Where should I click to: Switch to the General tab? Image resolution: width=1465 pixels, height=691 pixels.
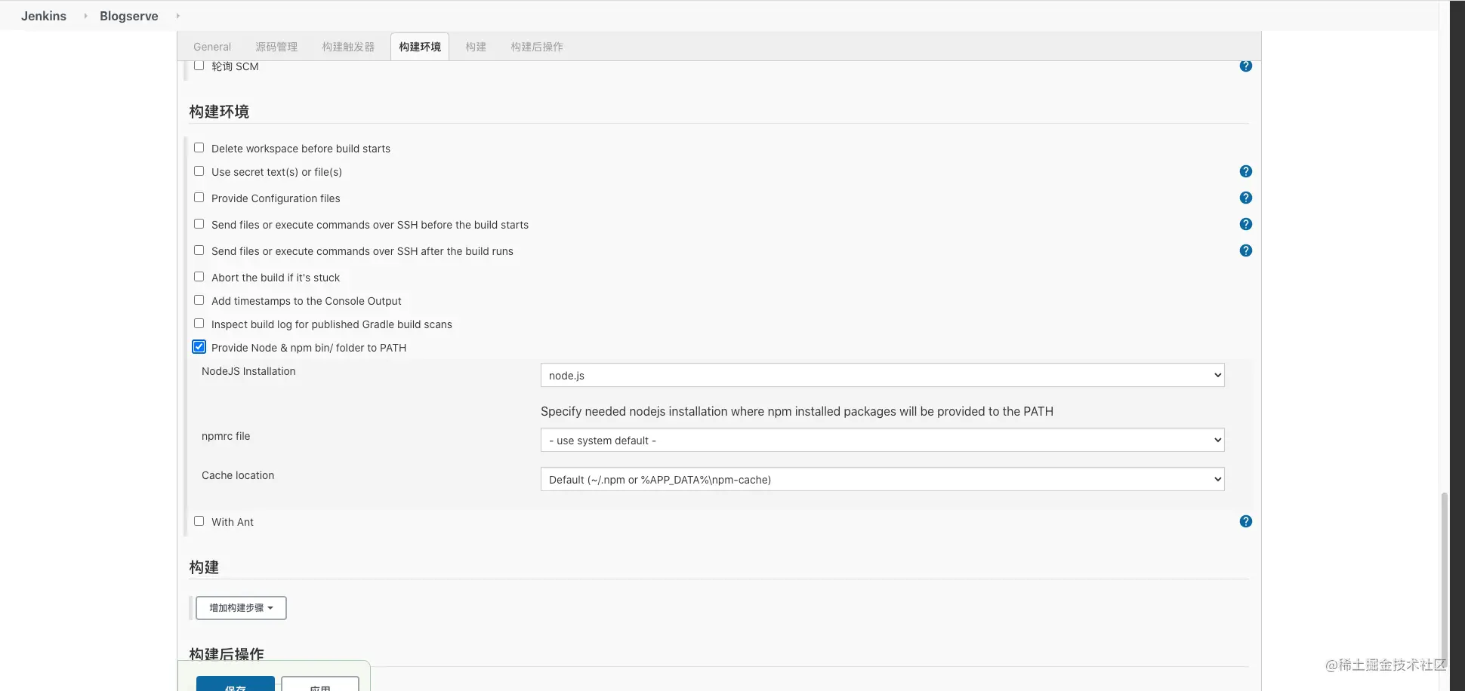212,47
